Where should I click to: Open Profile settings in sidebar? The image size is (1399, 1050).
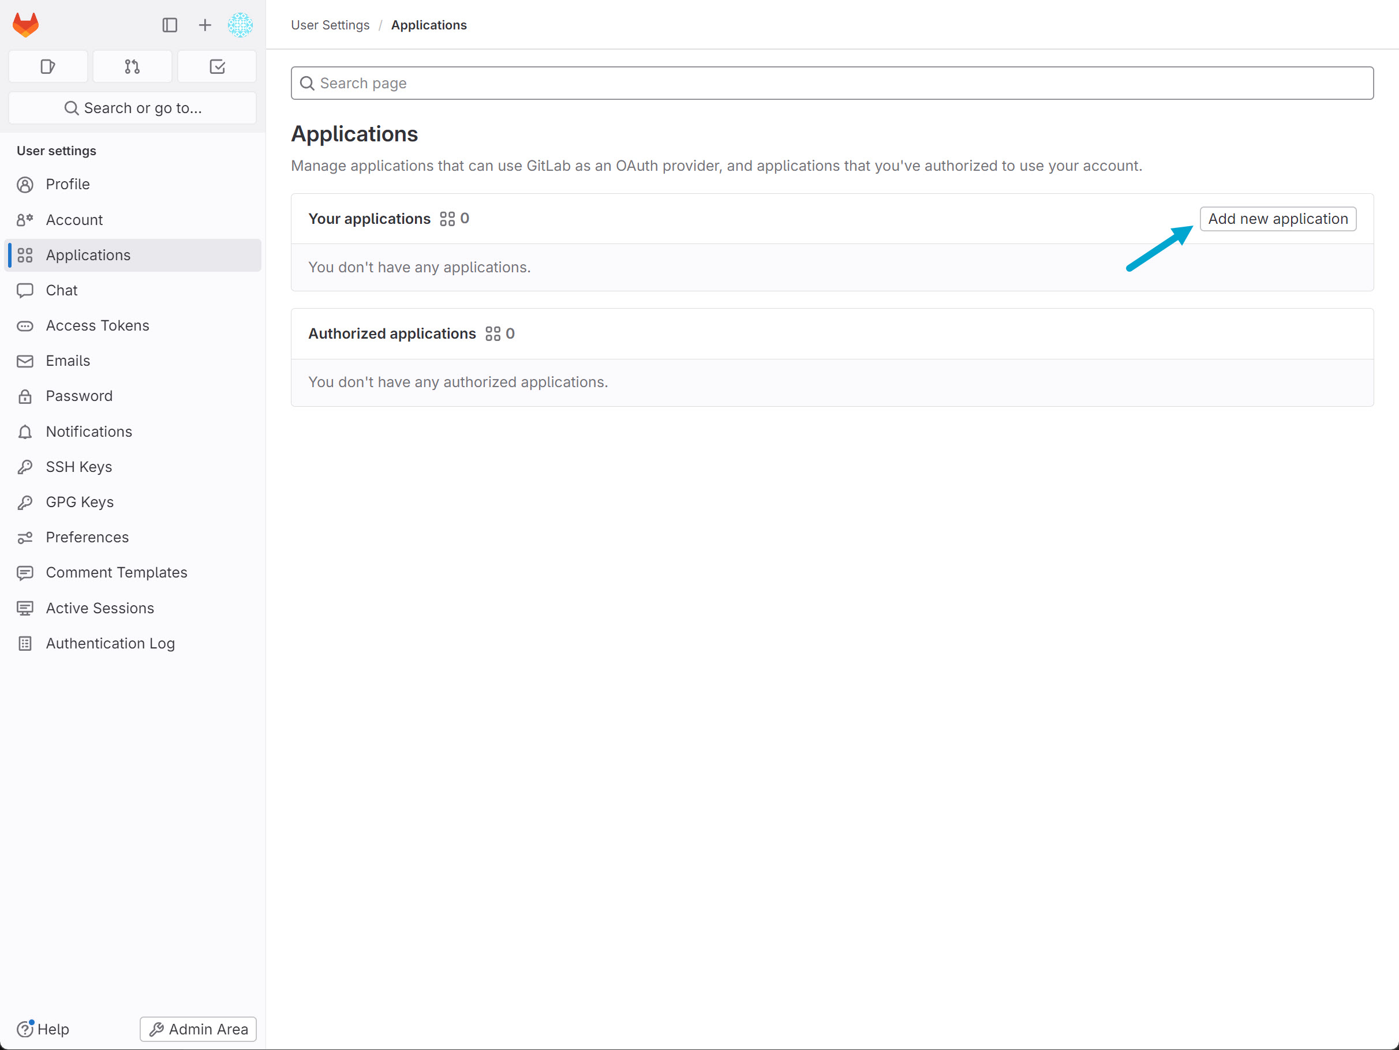[68, 184]
